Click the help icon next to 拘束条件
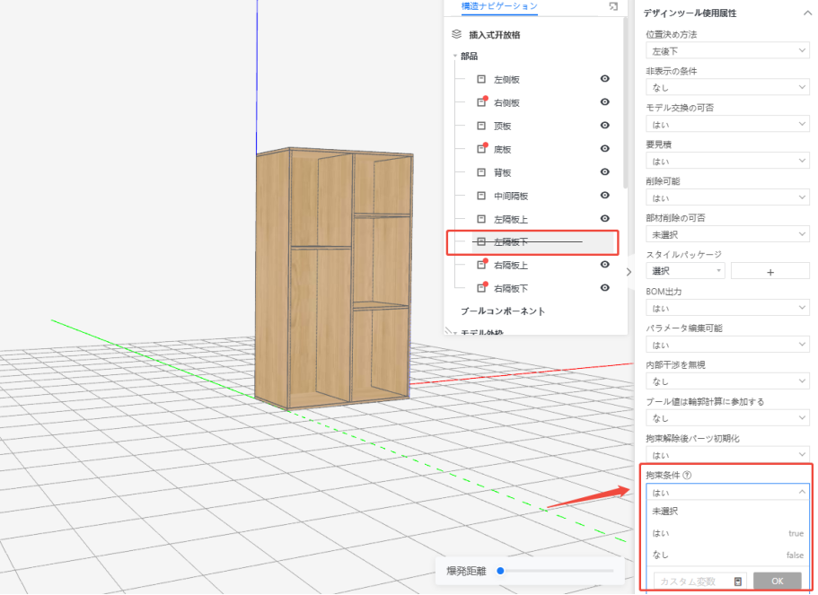 (x=687, y=475)
